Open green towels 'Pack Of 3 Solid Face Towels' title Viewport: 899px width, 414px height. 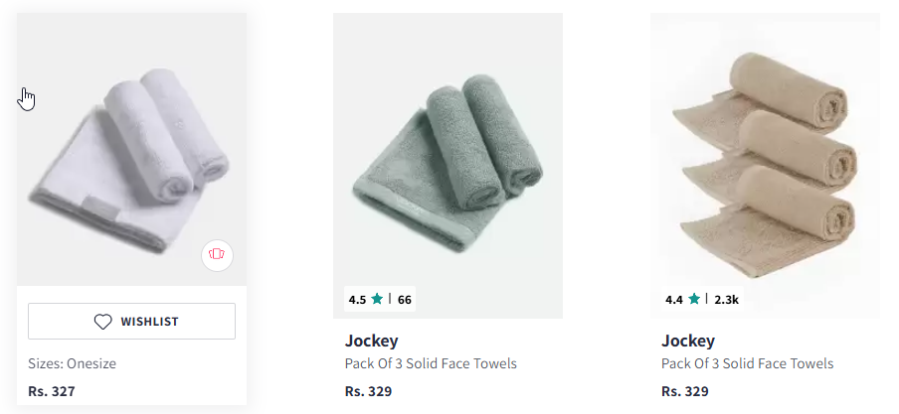click(431, 363)
